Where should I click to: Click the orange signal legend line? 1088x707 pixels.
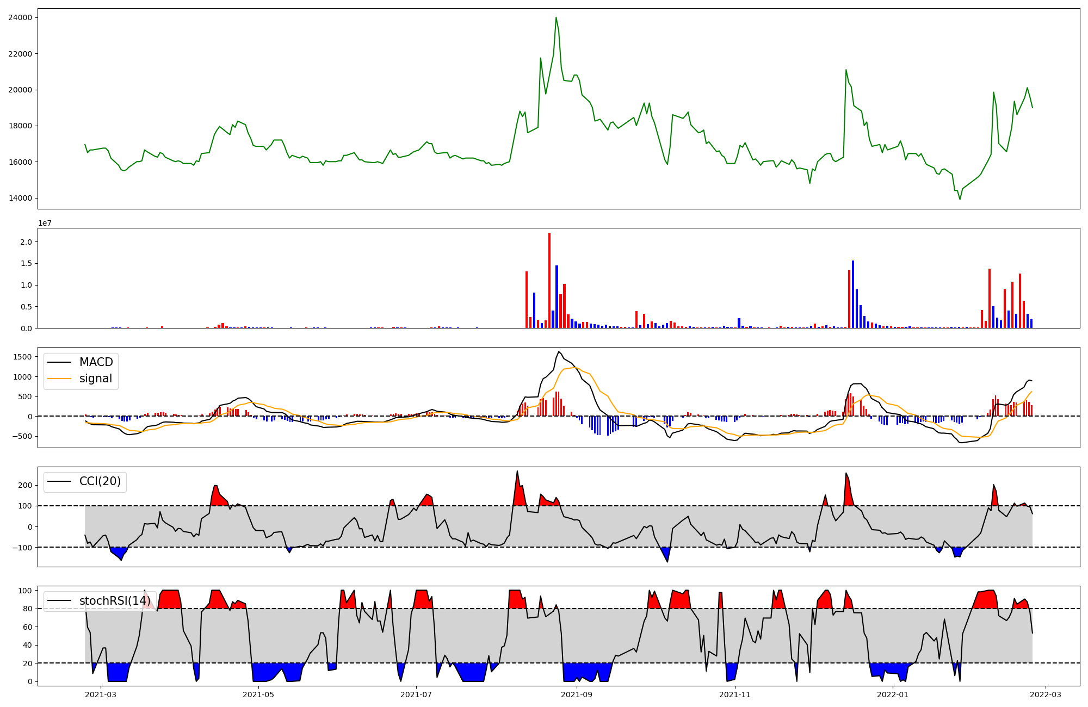coord(59,379)
